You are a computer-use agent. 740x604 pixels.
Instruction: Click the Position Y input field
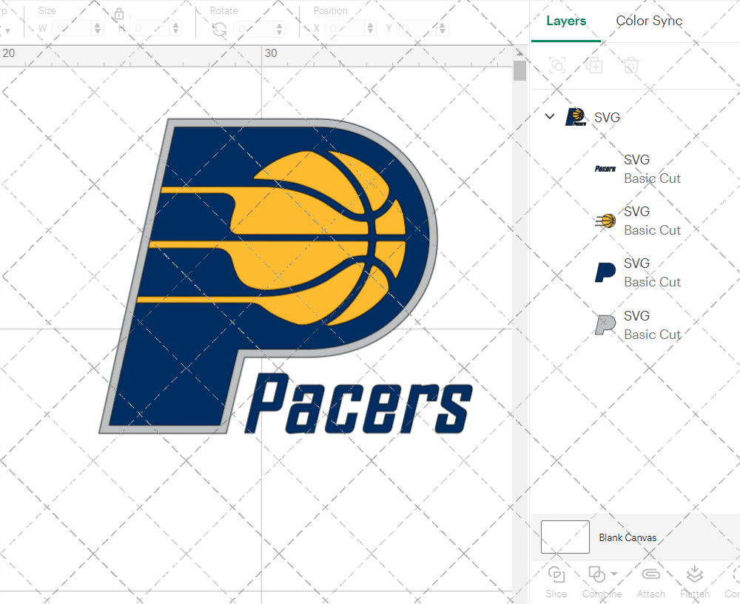pyautogui.click(x=417, y=28)
